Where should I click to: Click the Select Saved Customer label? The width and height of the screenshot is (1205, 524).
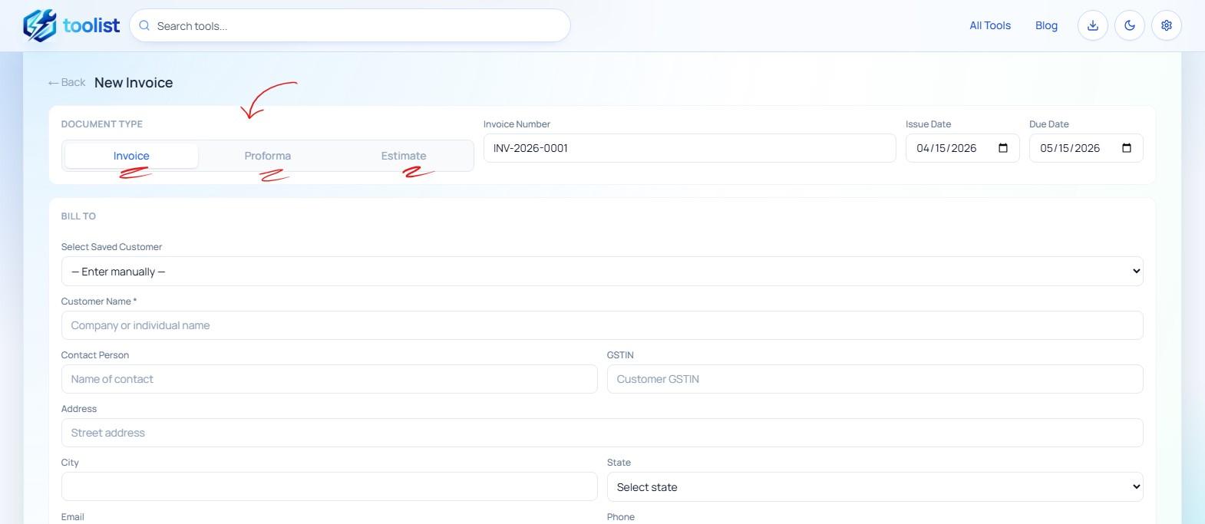(x=111, y=247)
